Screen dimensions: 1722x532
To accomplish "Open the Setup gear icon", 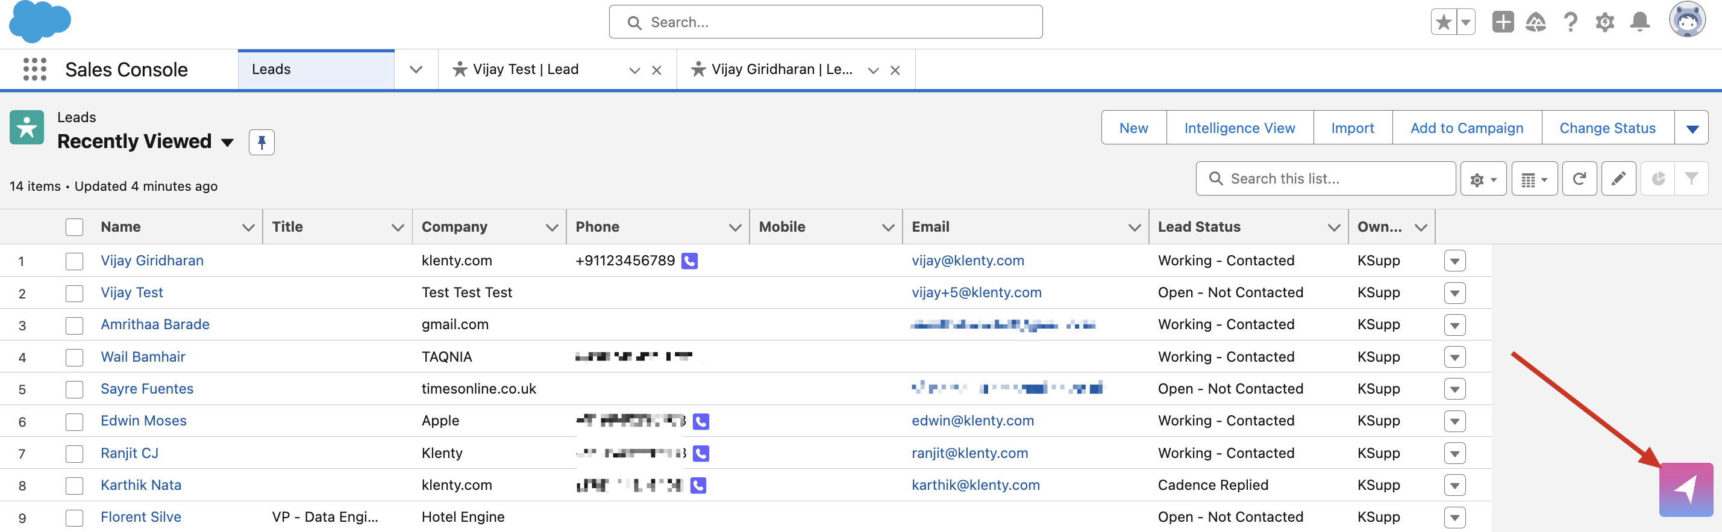I will [x=1605, y=22].
